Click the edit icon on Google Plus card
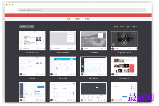159x106 pixels. 124,43
